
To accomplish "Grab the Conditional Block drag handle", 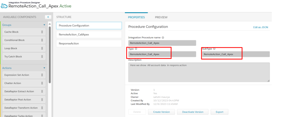I will 42,40.
